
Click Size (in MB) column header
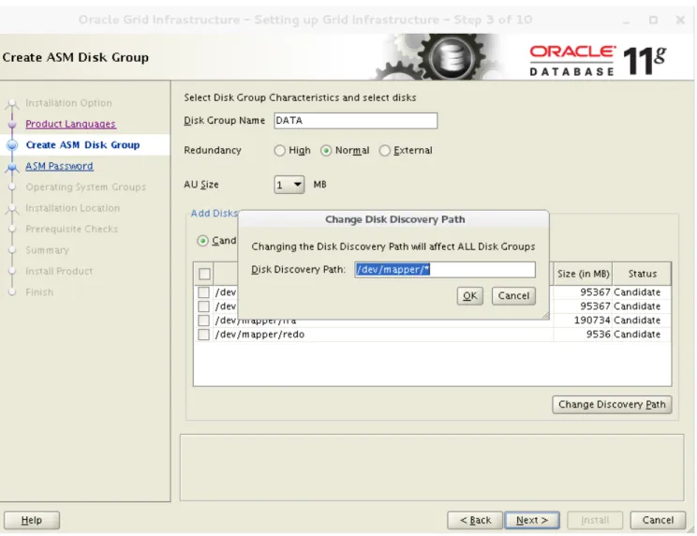pos(584,274)
